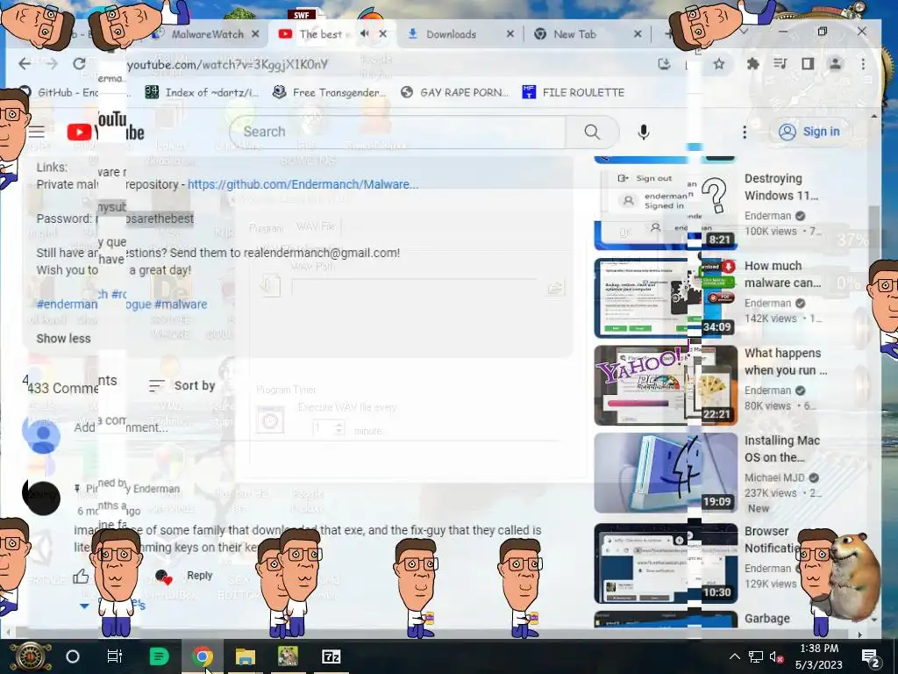The height and width of the screenshot is (674, 898).
Task: Open File Explorer from the taskbar
Action: point(246,656)
